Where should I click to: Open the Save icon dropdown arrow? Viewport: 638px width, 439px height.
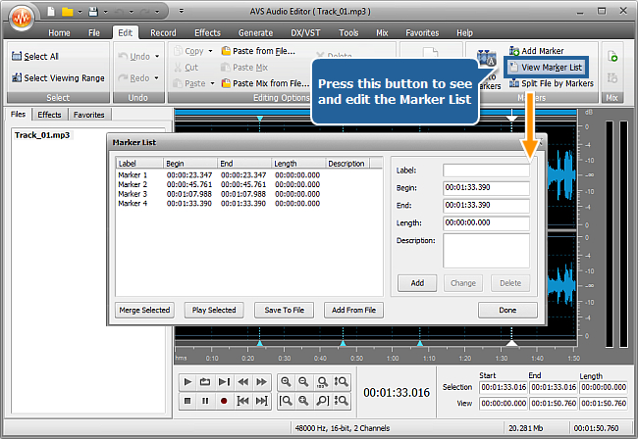coord(105,12)
